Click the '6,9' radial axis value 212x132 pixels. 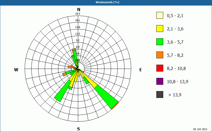point(78,47)
